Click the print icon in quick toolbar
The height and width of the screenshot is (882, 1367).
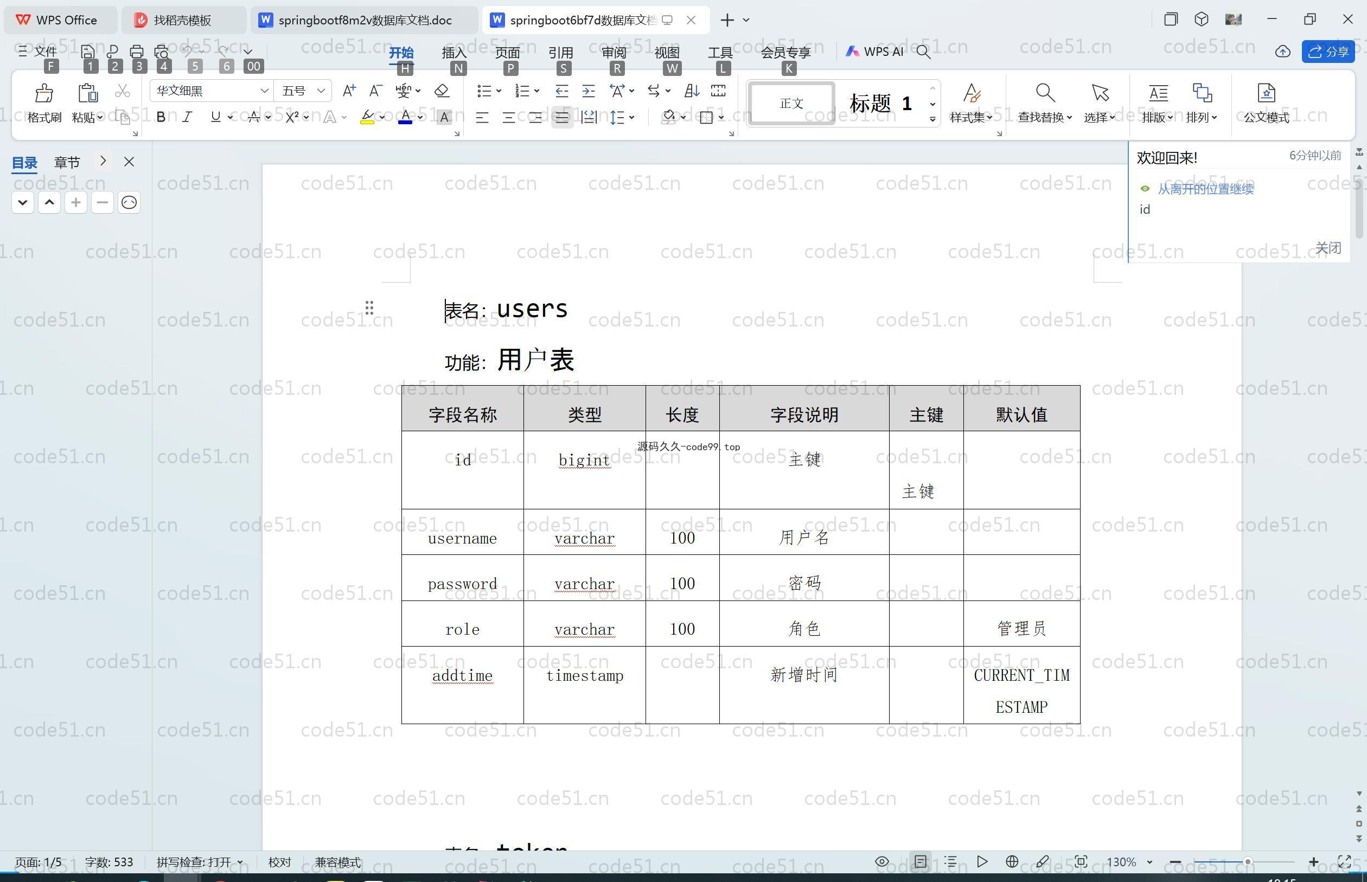(136, 52)
